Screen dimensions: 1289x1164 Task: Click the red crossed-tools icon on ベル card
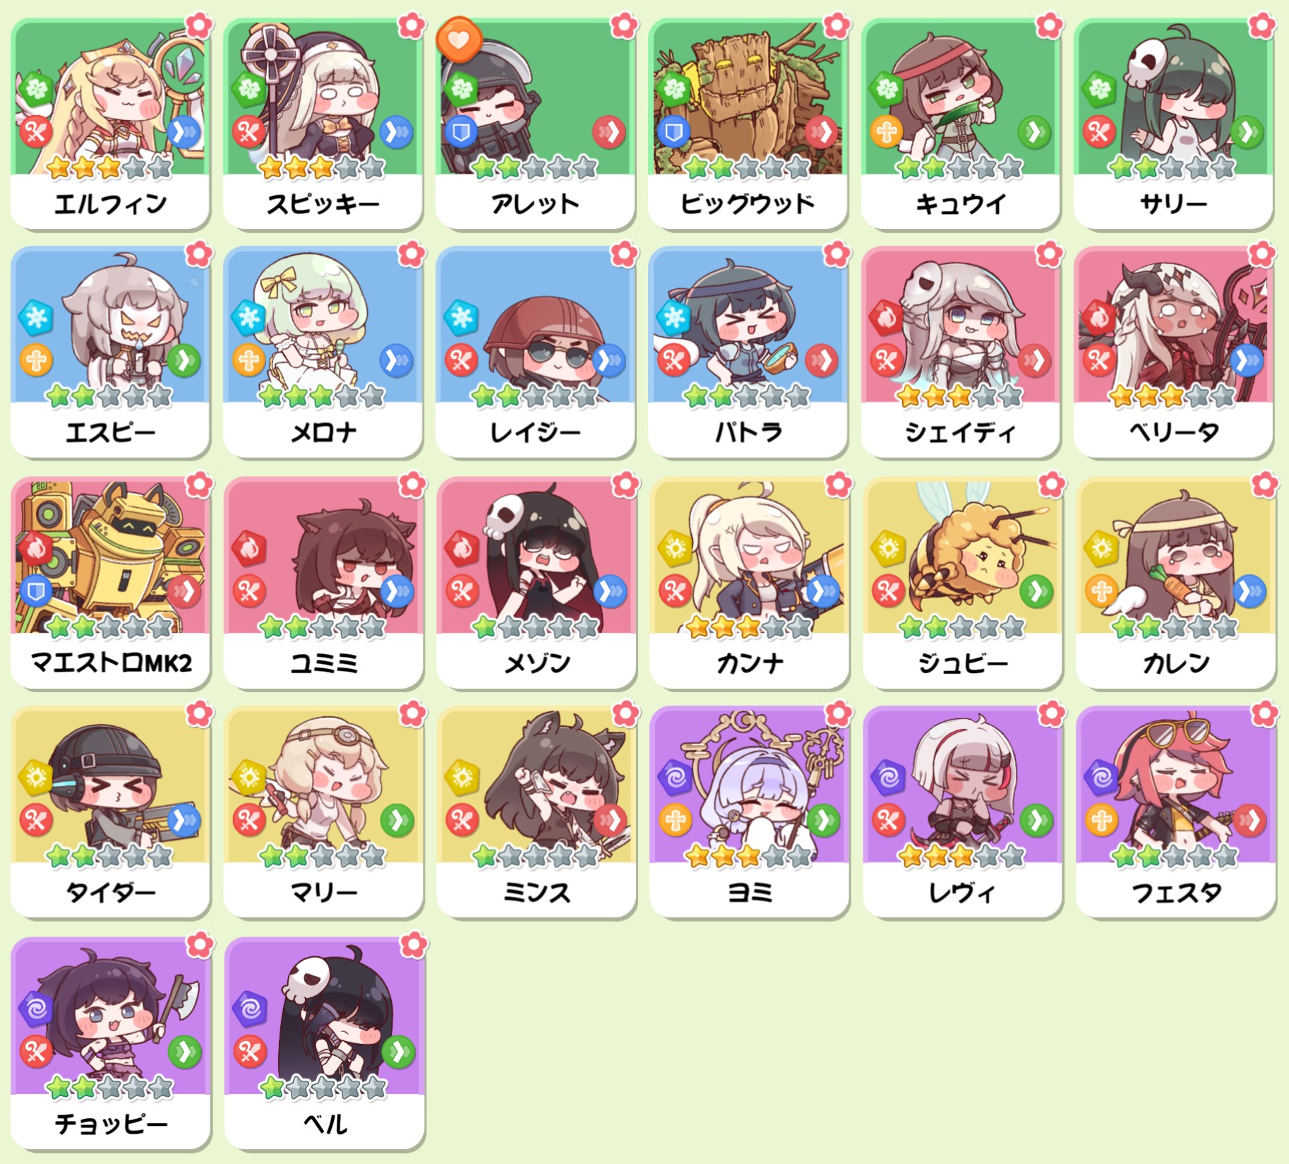click(x=249, y=1052)
